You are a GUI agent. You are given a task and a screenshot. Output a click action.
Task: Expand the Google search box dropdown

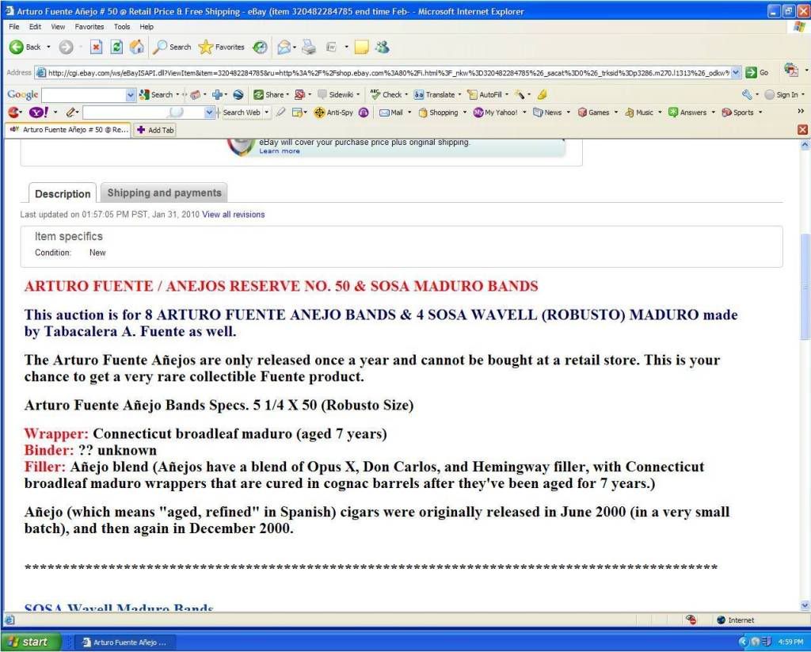131,95
